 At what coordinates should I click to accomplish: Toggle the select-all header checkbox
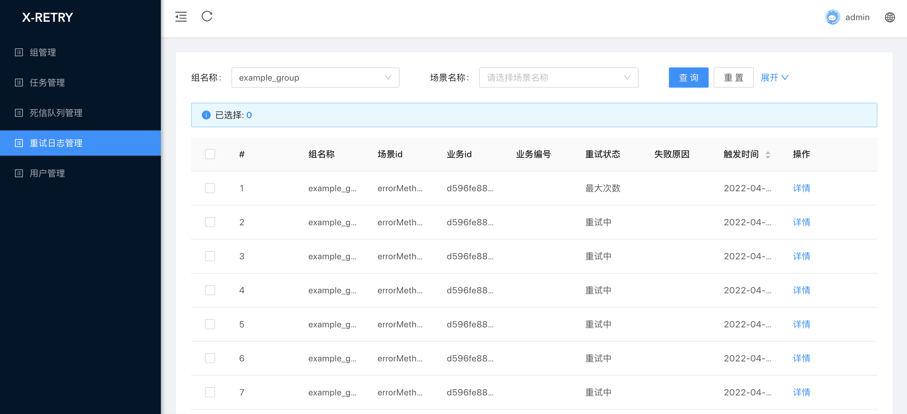pyautogui.click(x=210, y=154)
